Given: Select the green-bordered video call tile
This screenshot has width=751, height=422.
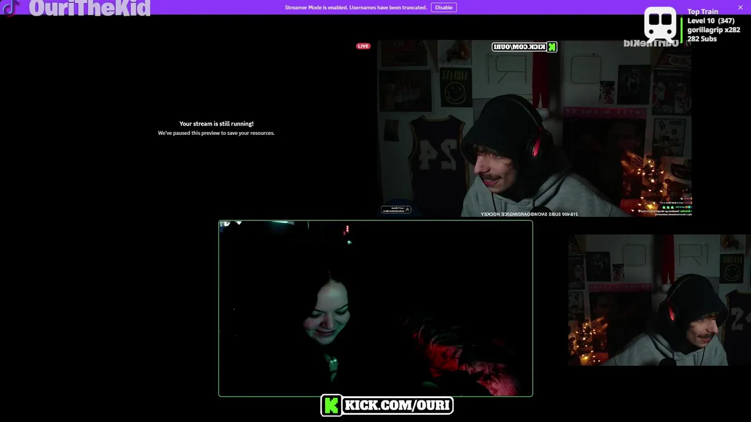Looking at the screenshot, I should click(x=375, y=308).
